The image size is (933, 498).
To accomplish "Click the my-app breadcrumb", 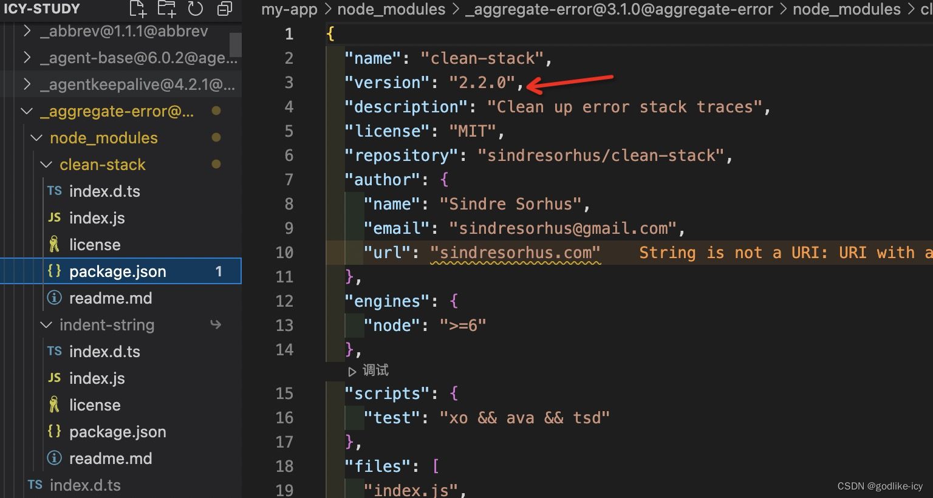I will pyautogui.click(x=289, y=9).
